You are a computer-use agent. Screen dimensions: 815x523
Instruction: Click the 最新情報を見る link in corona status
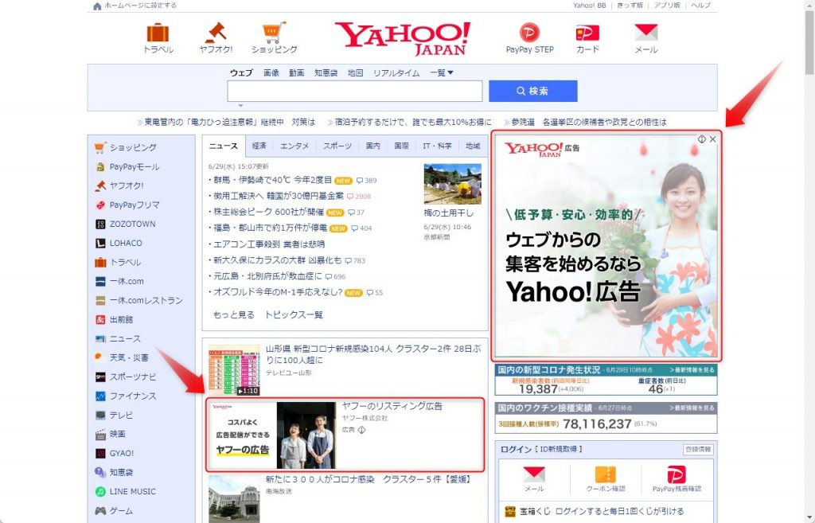692,369
